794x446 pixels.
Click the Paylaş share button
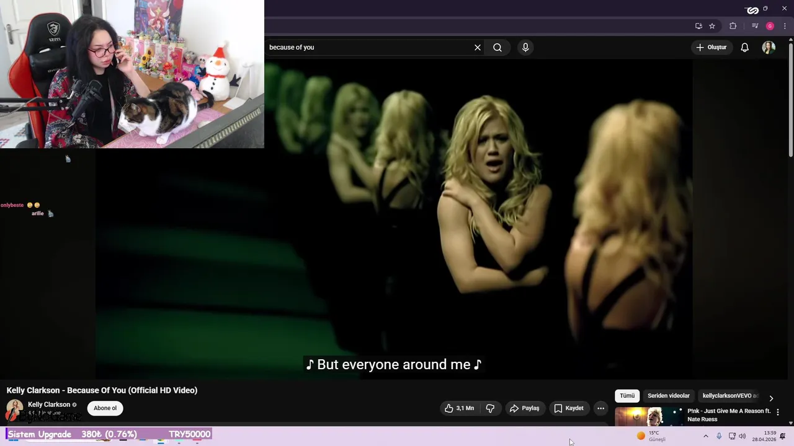pyautogui.click(x=524, y=408)
